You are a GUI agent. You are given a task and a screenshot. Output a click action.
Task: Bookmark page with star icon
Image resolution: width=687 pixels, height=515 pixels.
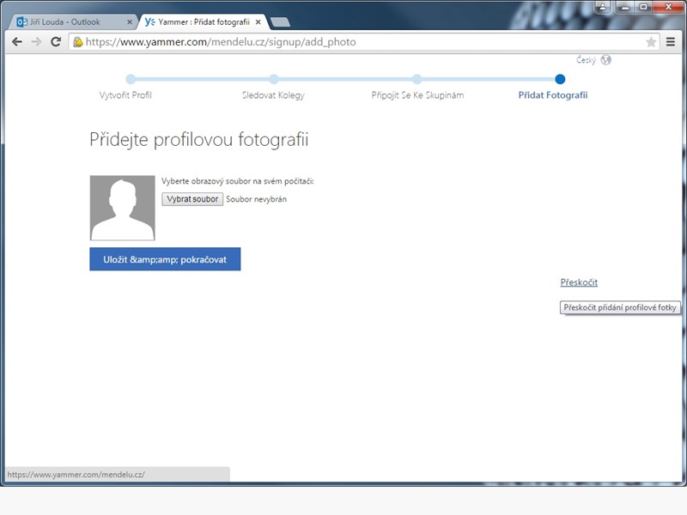pos(651,41)
